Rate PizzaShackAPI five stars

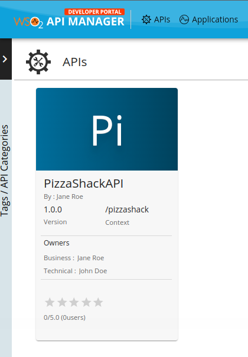pos(98,302)
